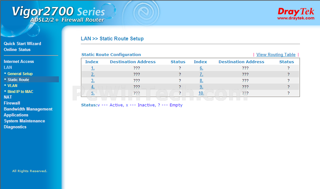The height and width of the screenshot is (189, 320).
Task: Open static route index 1
Action: [93, 68]
